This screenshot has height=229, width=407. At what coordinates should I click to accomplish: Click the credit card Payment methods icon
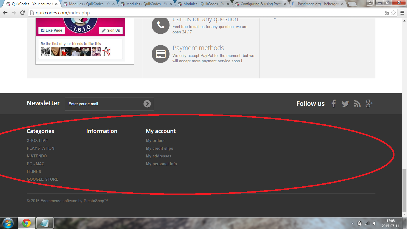pos(161,54)
